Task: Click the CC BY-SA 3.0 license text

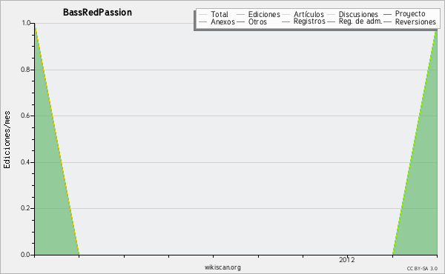Action: coord(422,269)
